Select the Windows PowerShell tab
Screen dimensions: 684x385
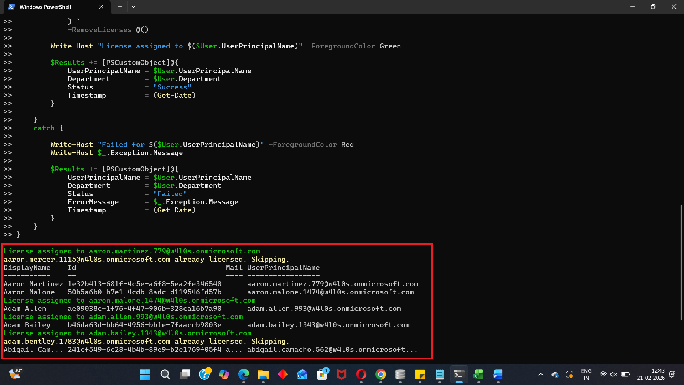[x=45, y=7]
